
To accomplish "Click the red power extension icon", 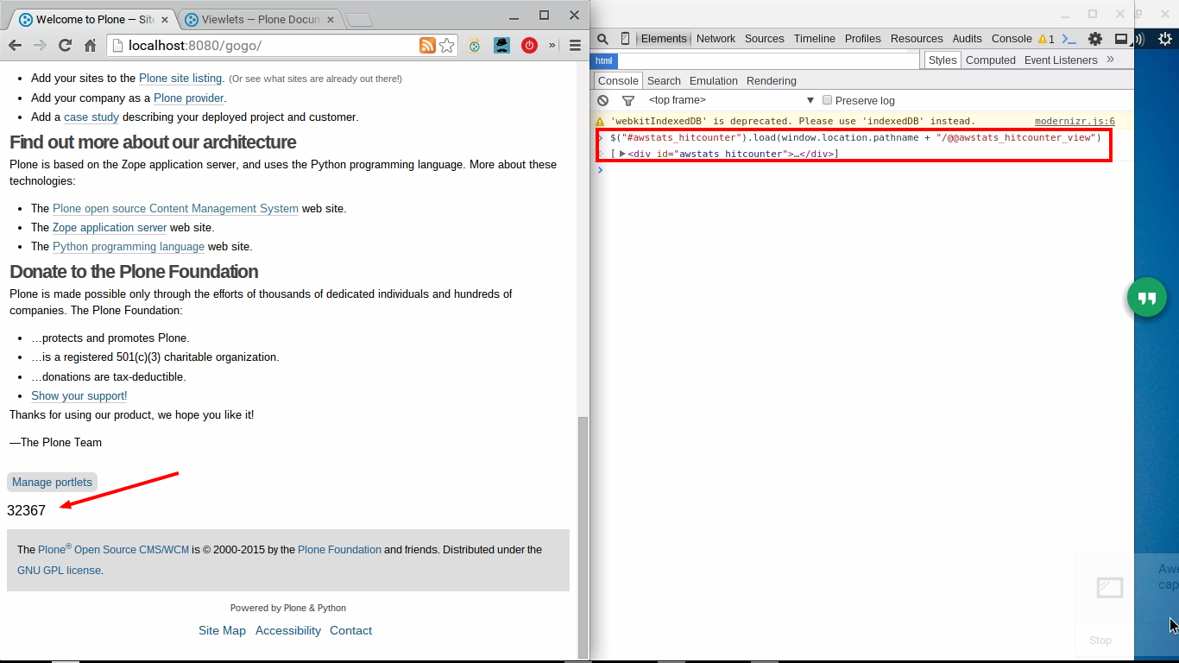I will [x=529, y=46].
